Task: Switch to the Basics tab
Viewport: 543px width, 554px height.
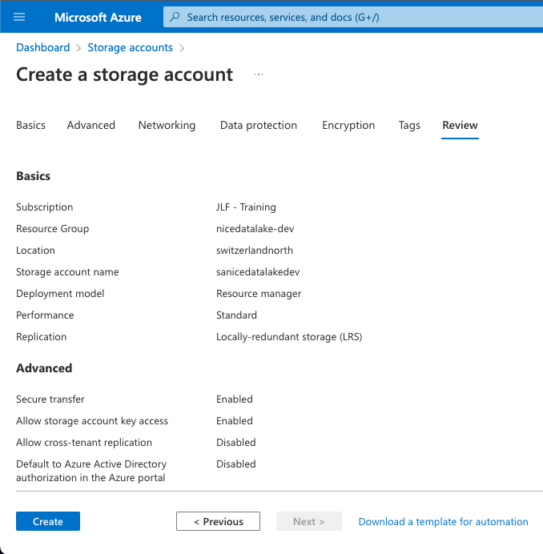Action: (30, 125)
